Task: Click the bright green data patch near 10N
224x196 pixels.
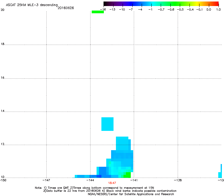Action: [x=127, y=175]
